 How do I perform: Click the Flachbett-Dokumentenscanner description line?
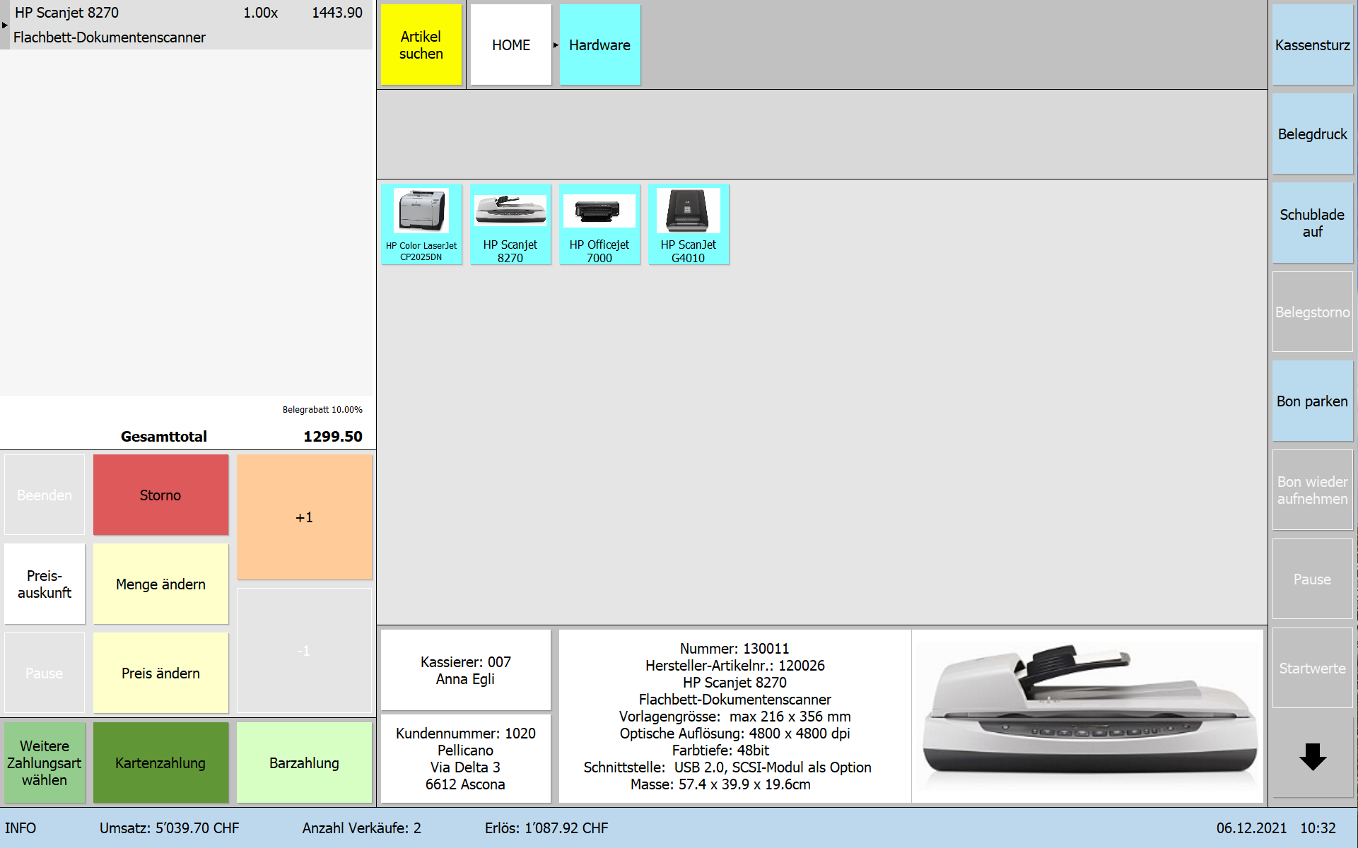click(110, 37)
